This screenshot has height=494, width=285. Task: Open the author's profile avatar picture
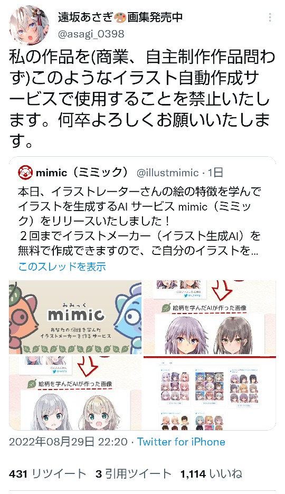point(29,25)
